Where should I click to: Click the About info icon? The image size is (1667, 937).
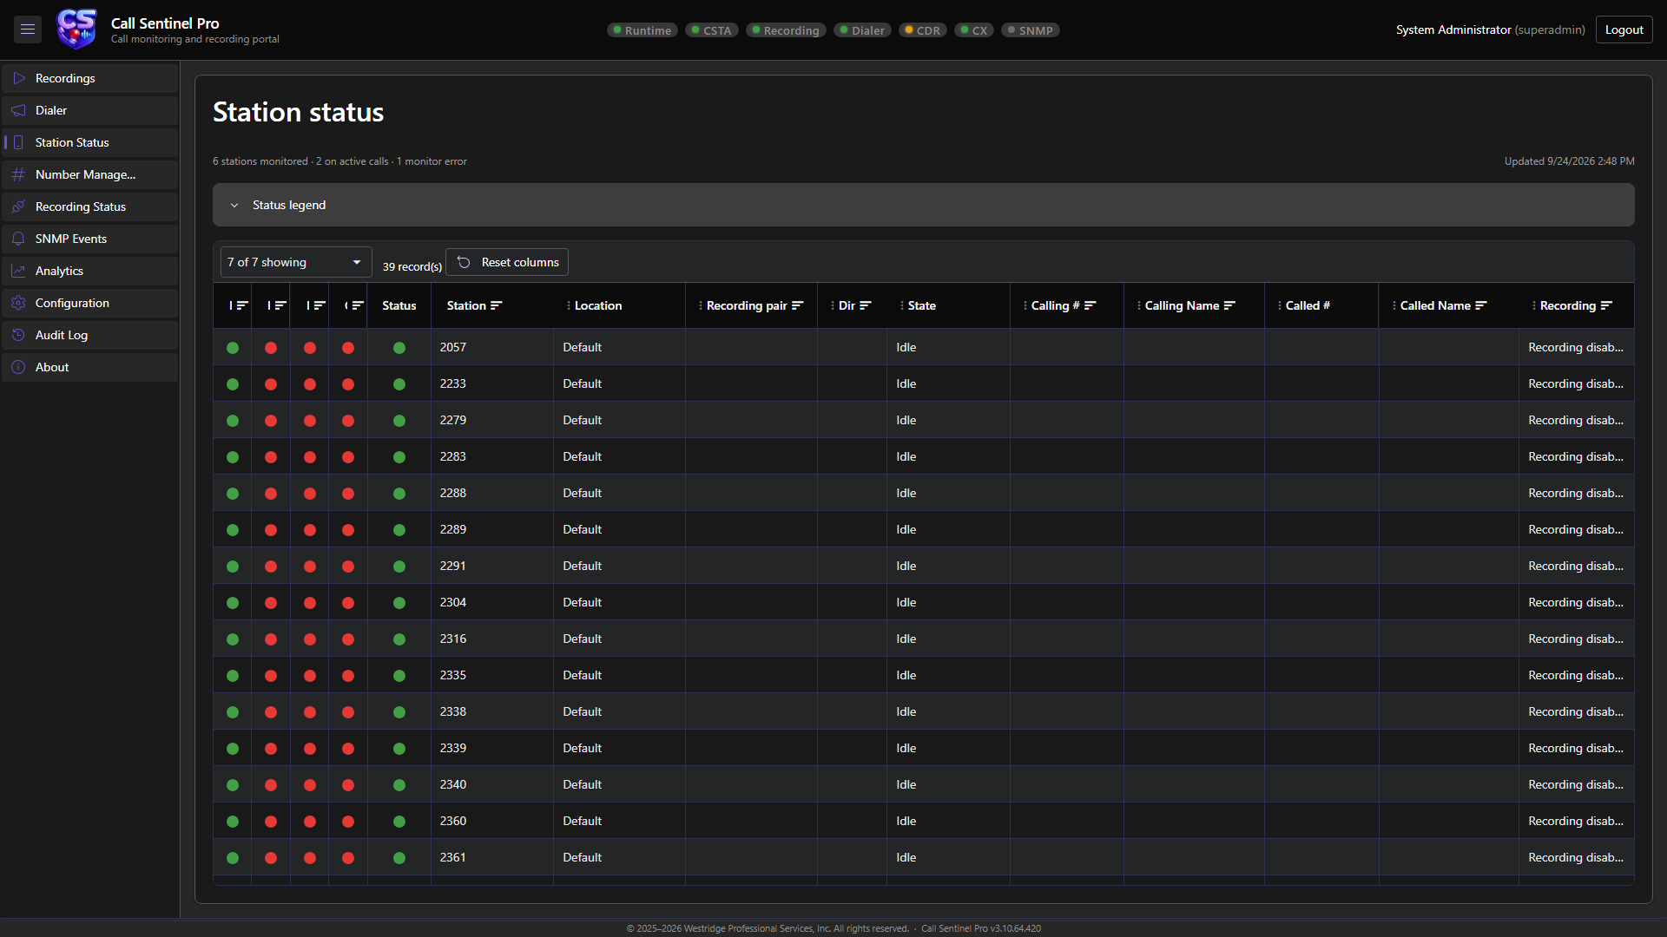tap(18, 367)
